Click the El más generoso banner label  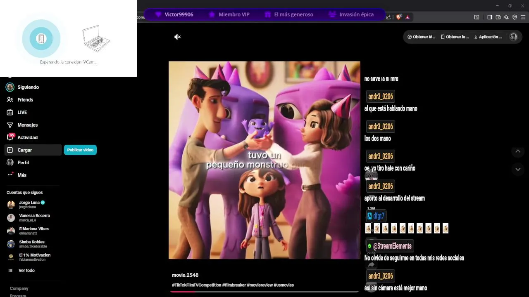pyautogui.click(x=289, y=14)
